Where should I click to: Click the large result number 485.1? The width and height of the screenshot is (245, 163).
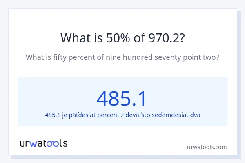(x=122, y=98)
